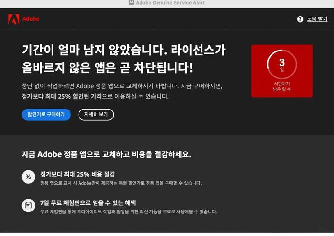
Task: Click the main headline 기간이 얼마 남지 않았습니다
Action: tap(95, 50)
